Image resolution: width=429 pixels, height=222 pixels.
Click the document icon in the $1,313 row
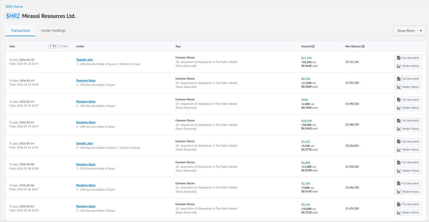coord(399,141)
